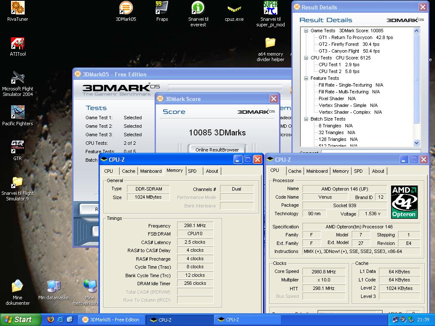Click the Frequency value 298.1 MHz
435x326 pixels.
pyautogui.click(x=195, y=226)
